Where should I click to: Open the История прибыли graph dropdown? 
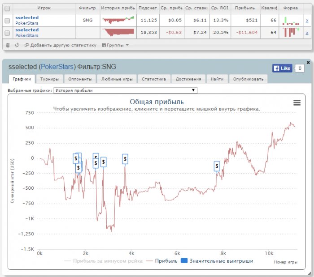tap(125, 90)
